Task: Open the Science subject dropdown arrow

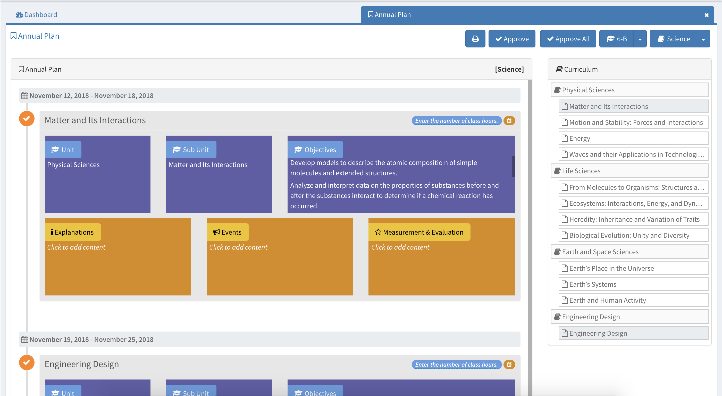Action: [x=703, y=39]
